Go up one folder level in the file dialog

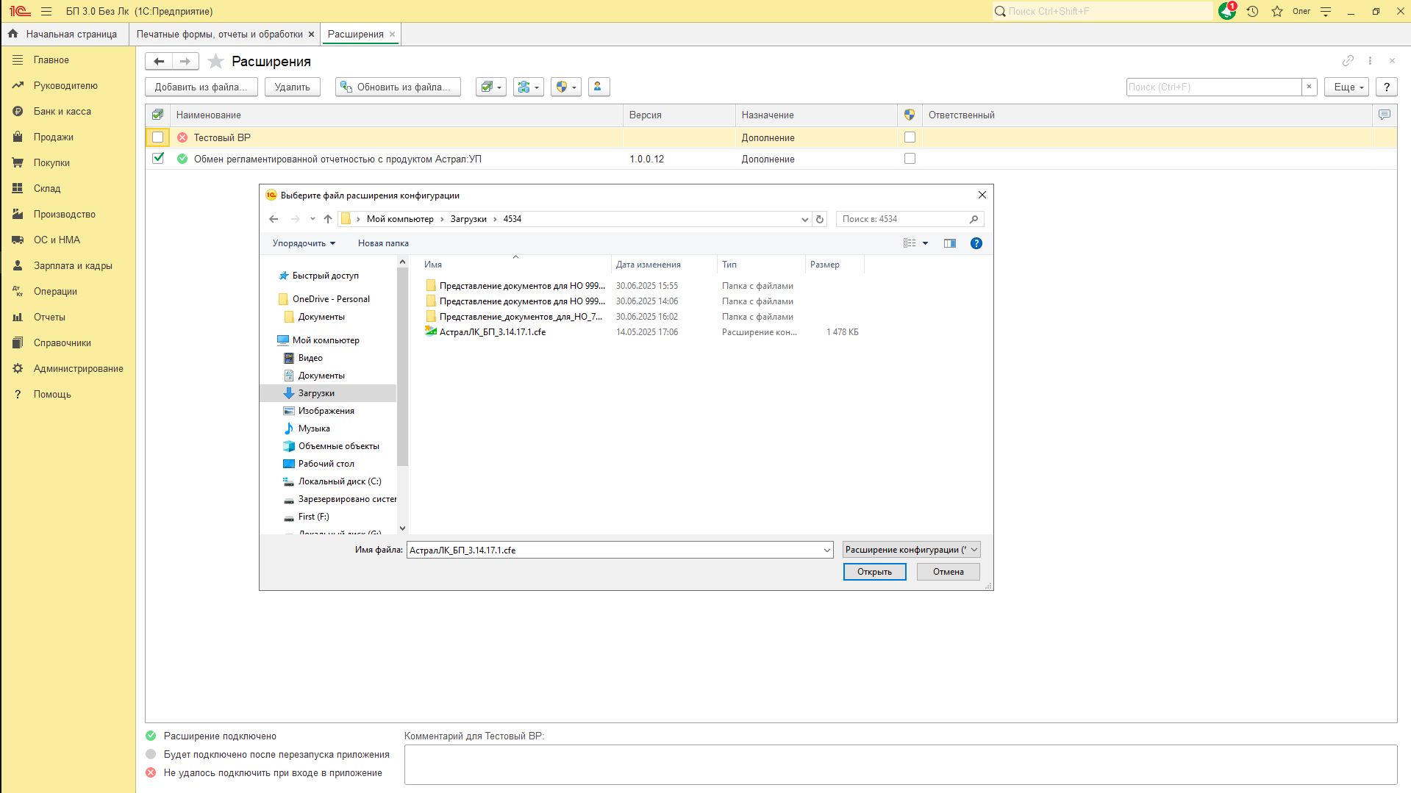click(x=328, y=219)
